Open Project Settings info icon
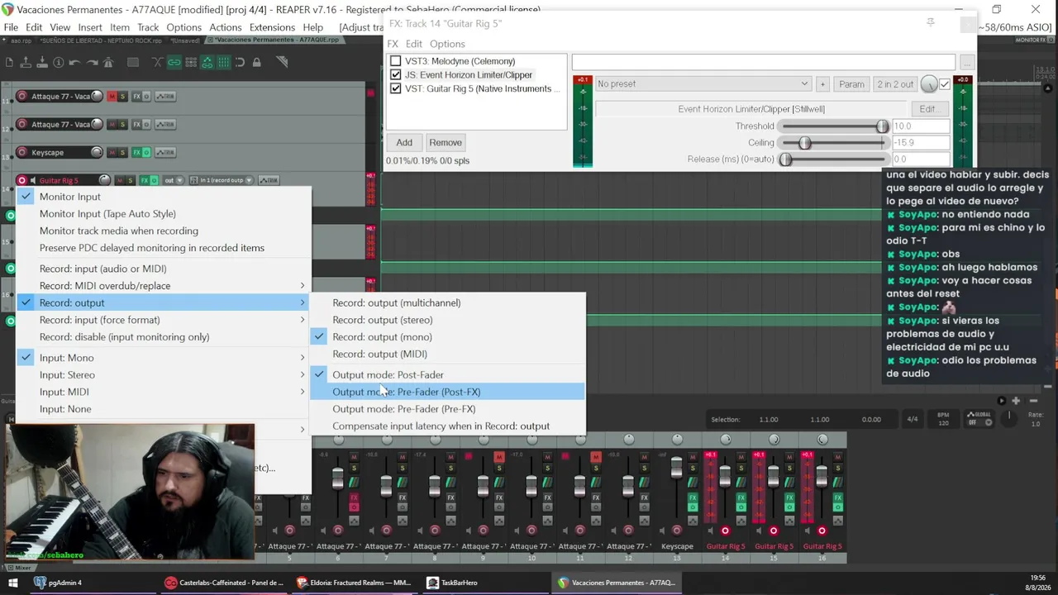The image size is (1058, 595). click(x=59, y=62)
